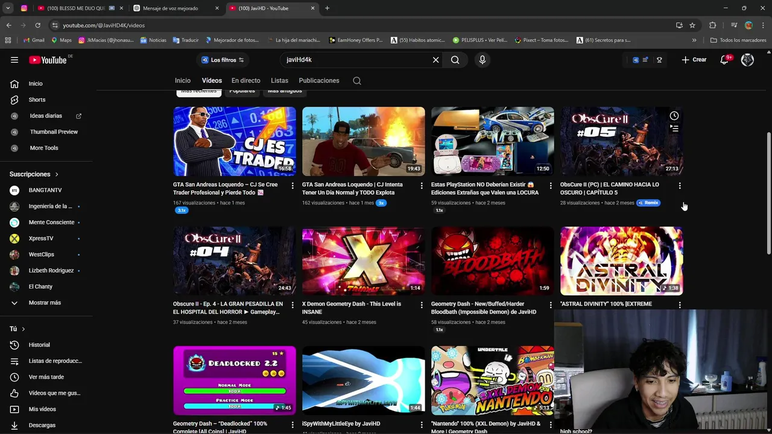Switch to the En directo channel tab
The width and height of the screenshot is (772, 434).
click(246, 81)
